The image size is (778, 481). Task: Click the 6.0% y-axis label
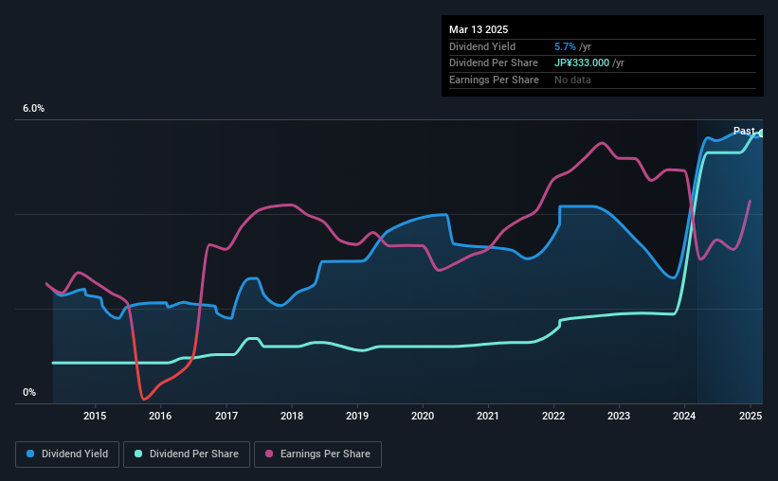[33, 109]
